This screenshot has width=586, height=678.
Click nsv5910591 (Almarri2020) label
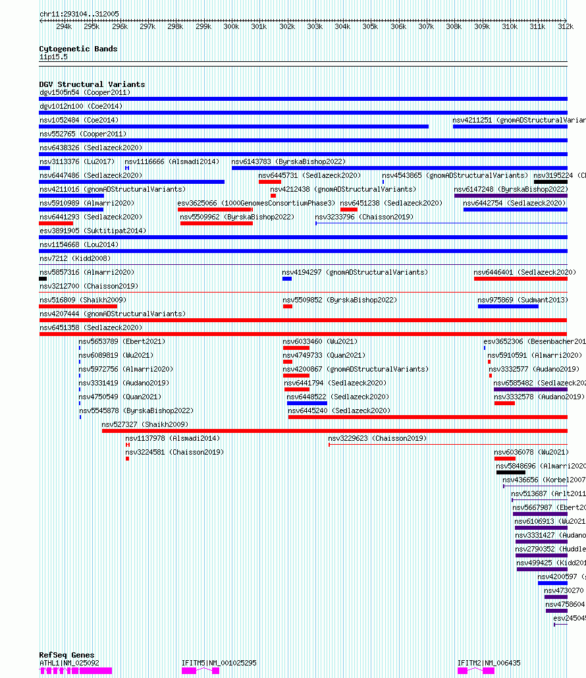pos(535,355)
